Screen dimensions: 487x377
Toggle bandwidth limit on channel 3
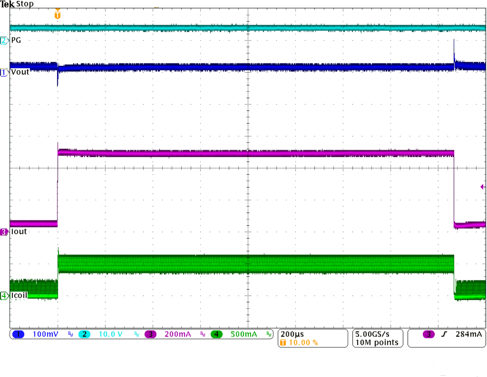pos(202,334)
